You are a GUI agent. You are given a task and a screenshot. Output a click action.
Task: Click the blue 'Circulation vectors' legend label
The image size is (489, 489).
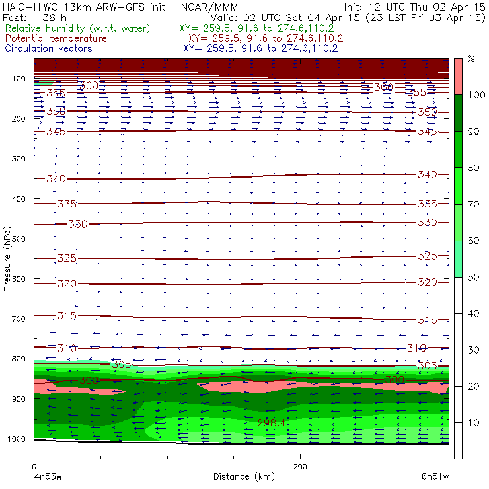(49, 48)
